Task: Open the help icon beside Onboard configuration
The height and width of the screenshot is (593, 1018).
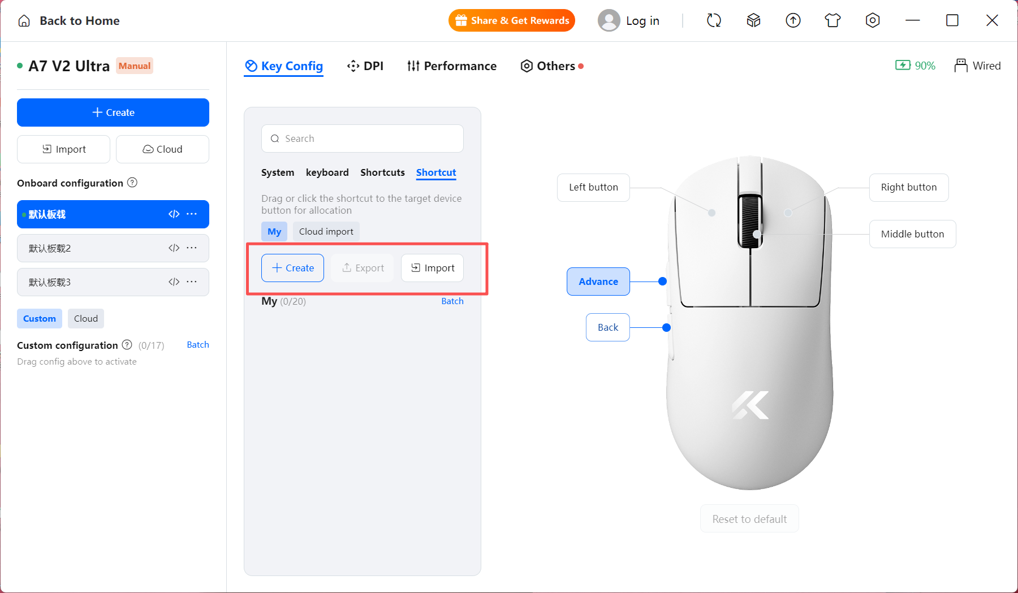Action: pyautogui.click(x=132, y=183)
